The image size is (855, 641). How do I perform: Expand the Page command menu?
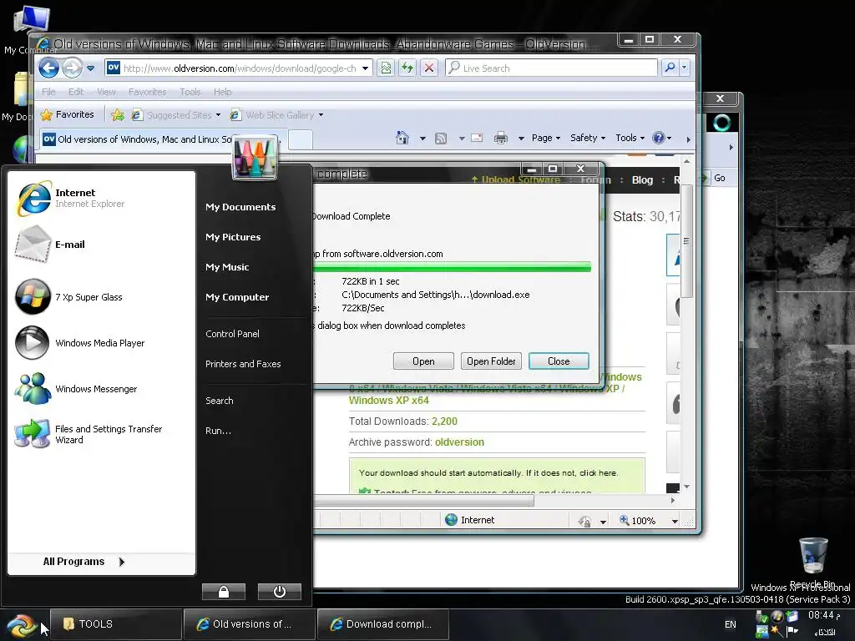546,138
